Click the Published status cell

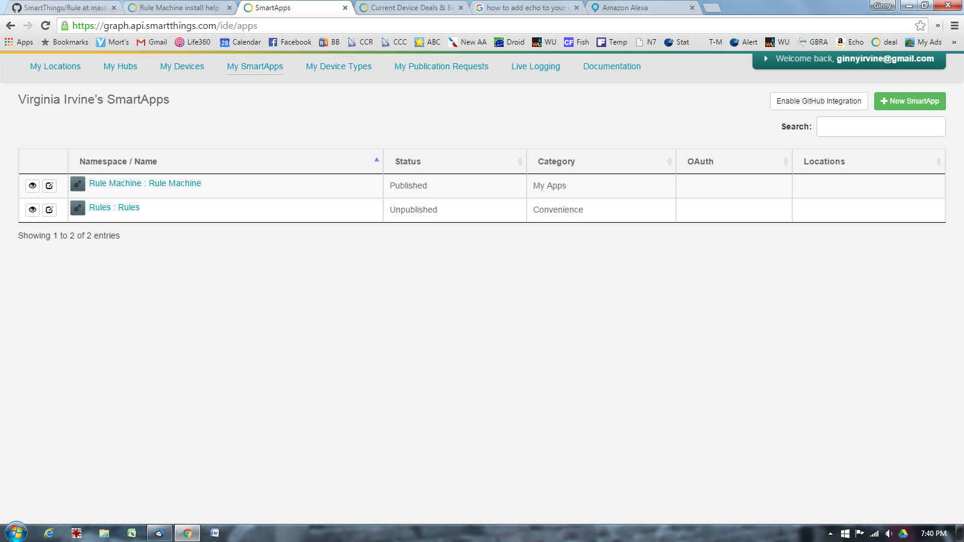[455, 186]
